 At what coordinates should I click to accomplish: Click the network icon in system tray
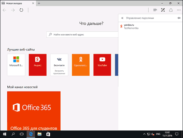pos(148,134)
